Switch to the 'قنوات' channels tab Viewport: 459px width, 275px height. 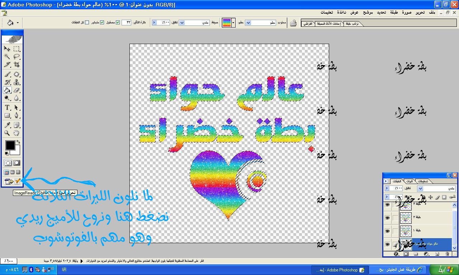[409, 181]
